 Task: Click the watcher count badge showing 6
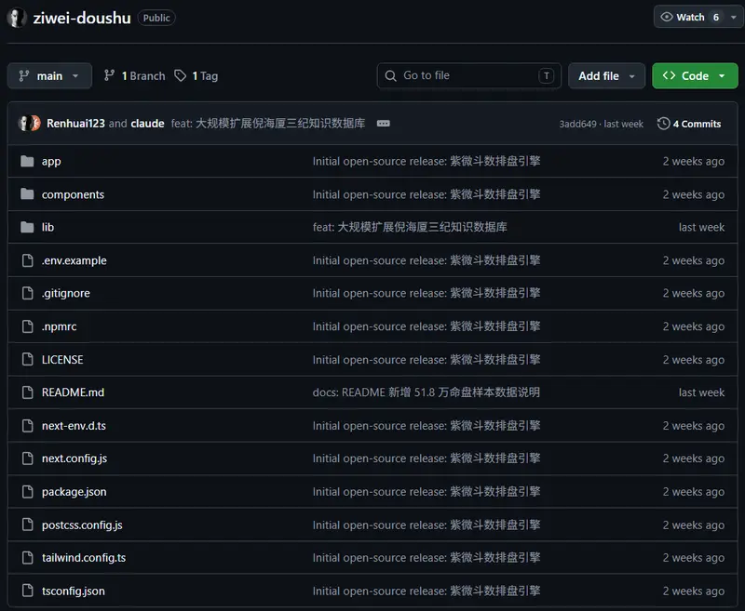tap(716, 17)
